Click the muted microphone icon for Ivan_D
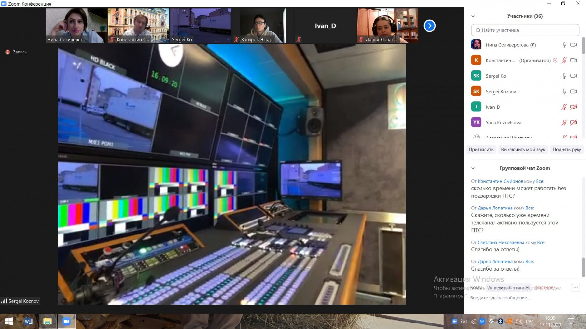The width and height of the screenshot is (586, 329). pos(564,107)
